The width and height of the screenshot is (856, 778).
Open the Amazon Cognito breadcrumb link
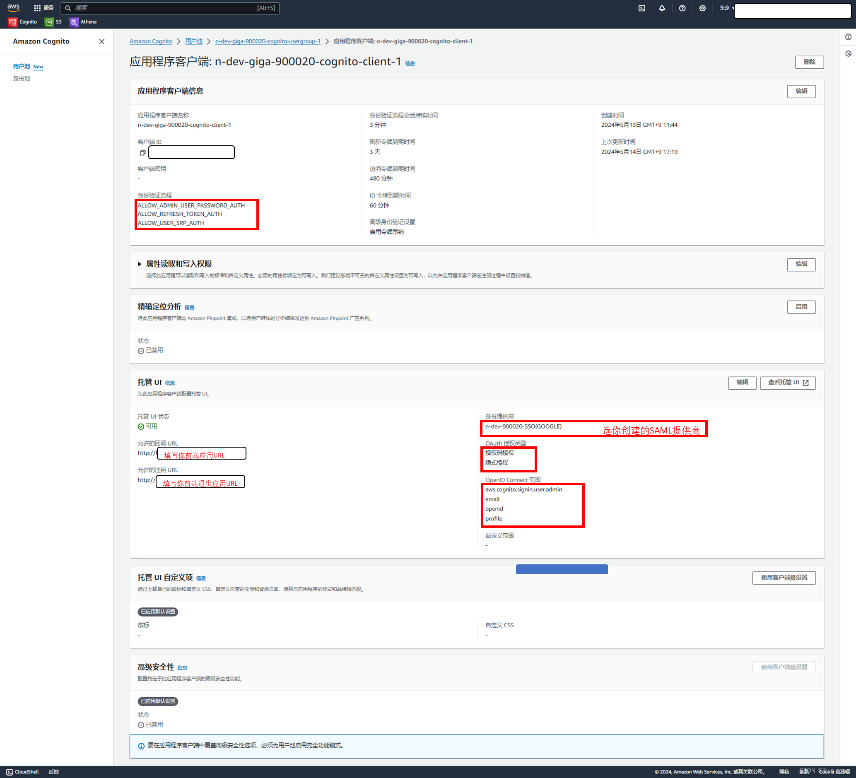151,41
